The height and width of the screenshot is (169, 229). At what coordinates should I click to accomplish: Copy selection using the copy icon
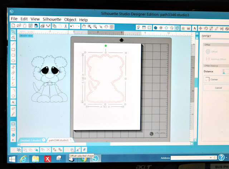[54, 26]
